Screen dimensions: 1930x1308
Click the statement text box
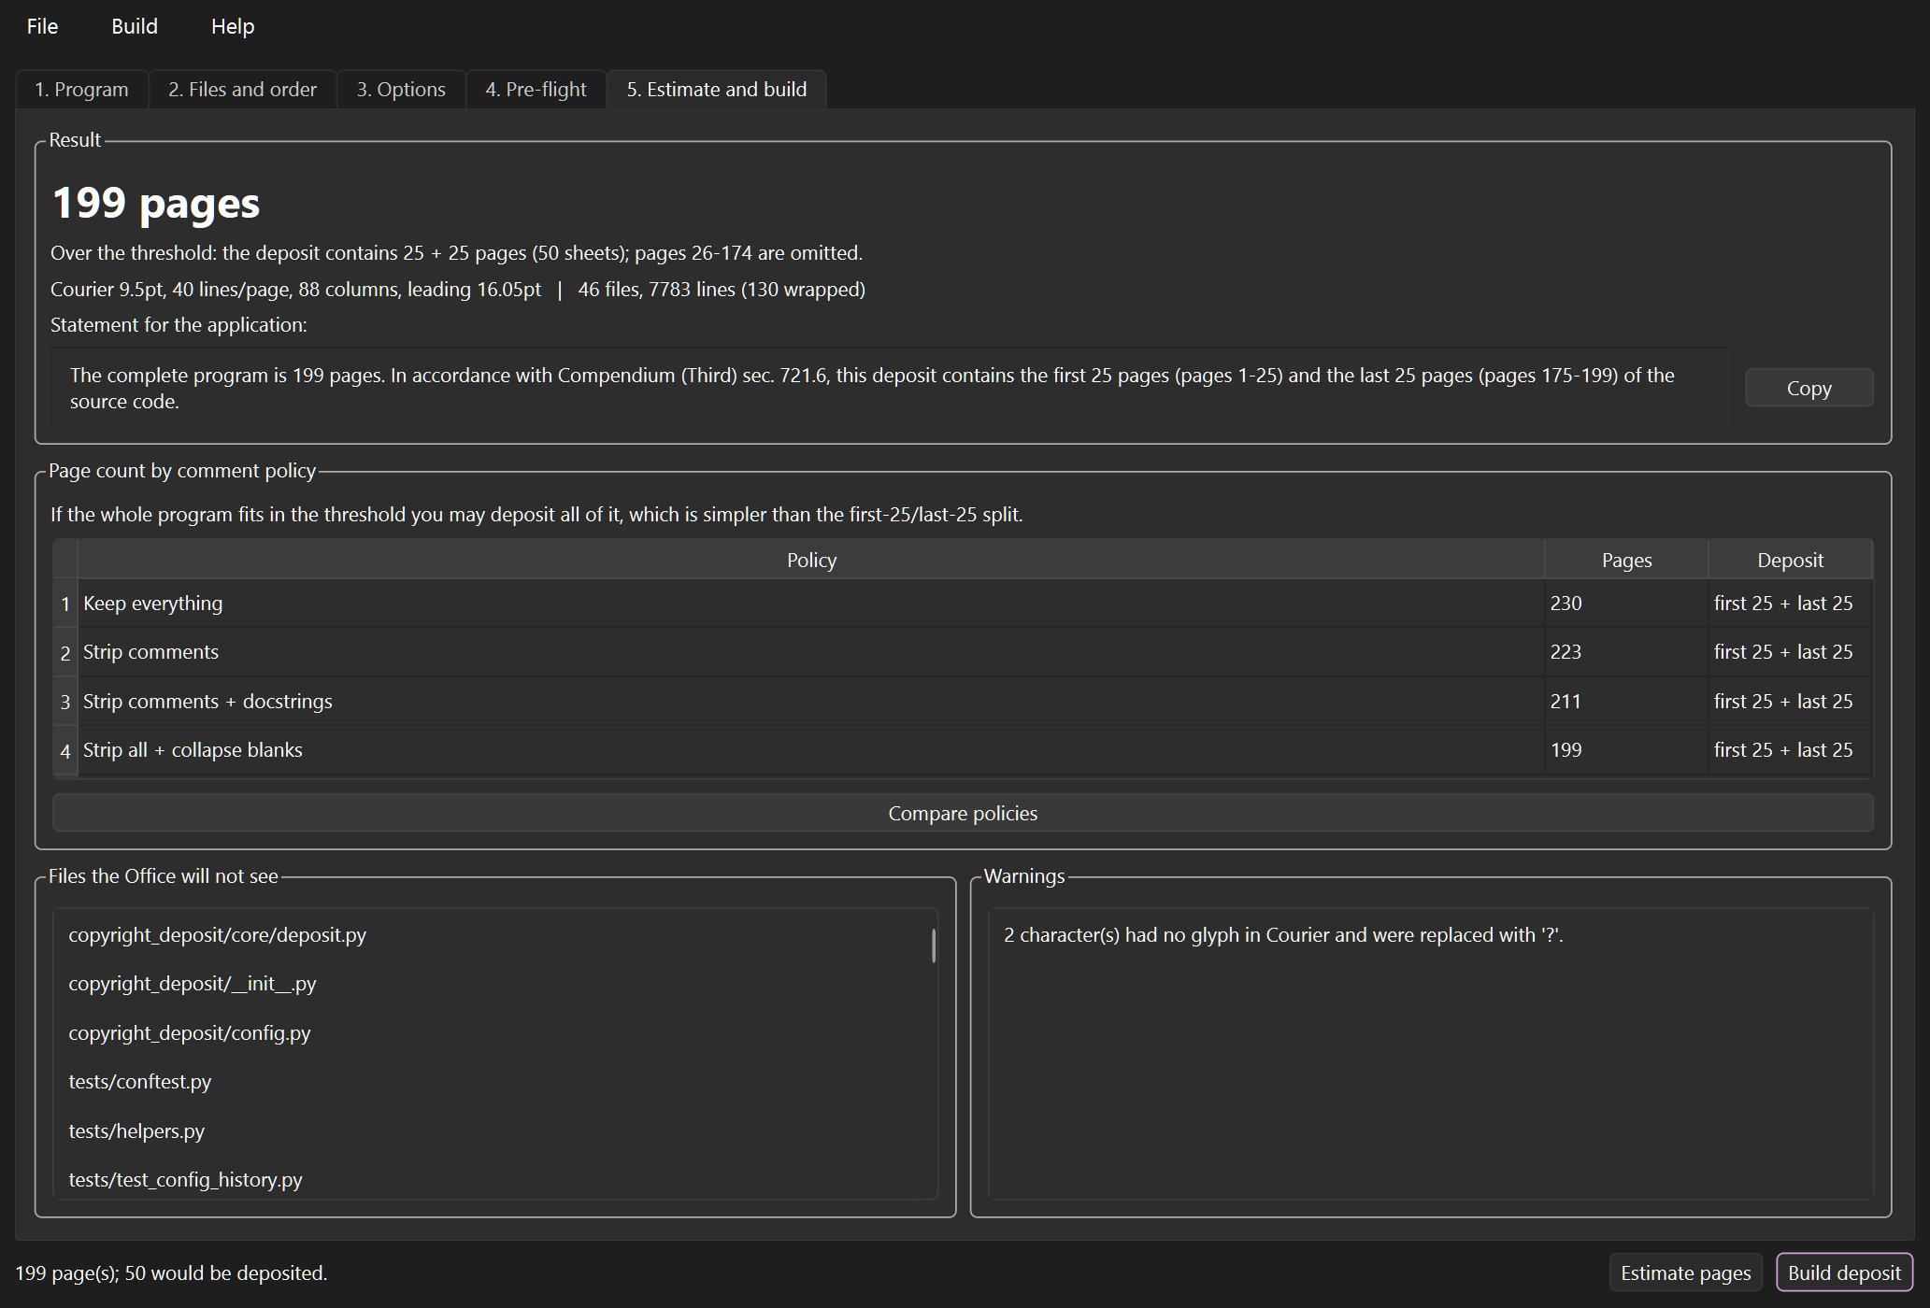(x=892, y=388)
